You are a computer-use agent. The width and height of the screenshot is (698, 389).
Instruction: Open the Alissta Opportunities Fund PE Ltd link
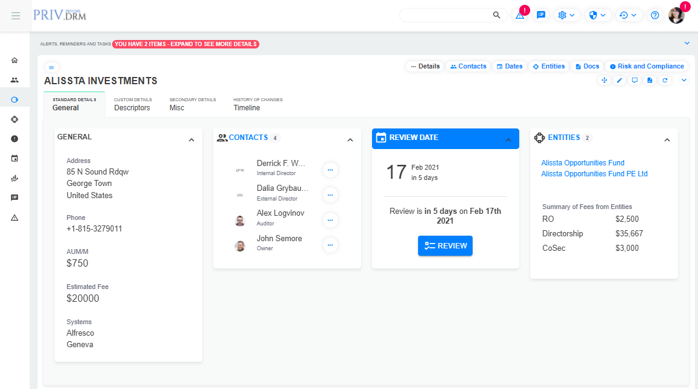594,174
